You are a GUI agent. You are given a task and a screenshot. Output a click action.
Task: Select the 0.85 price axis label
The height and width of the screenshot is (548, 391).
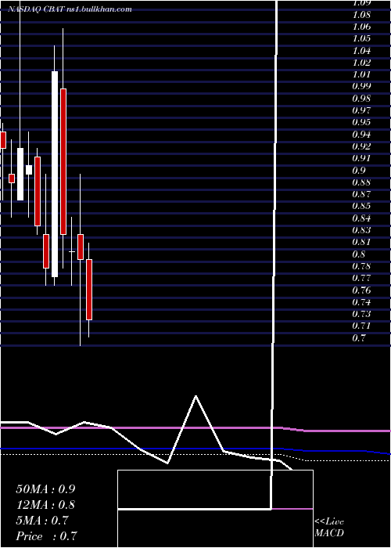[361, 207]
